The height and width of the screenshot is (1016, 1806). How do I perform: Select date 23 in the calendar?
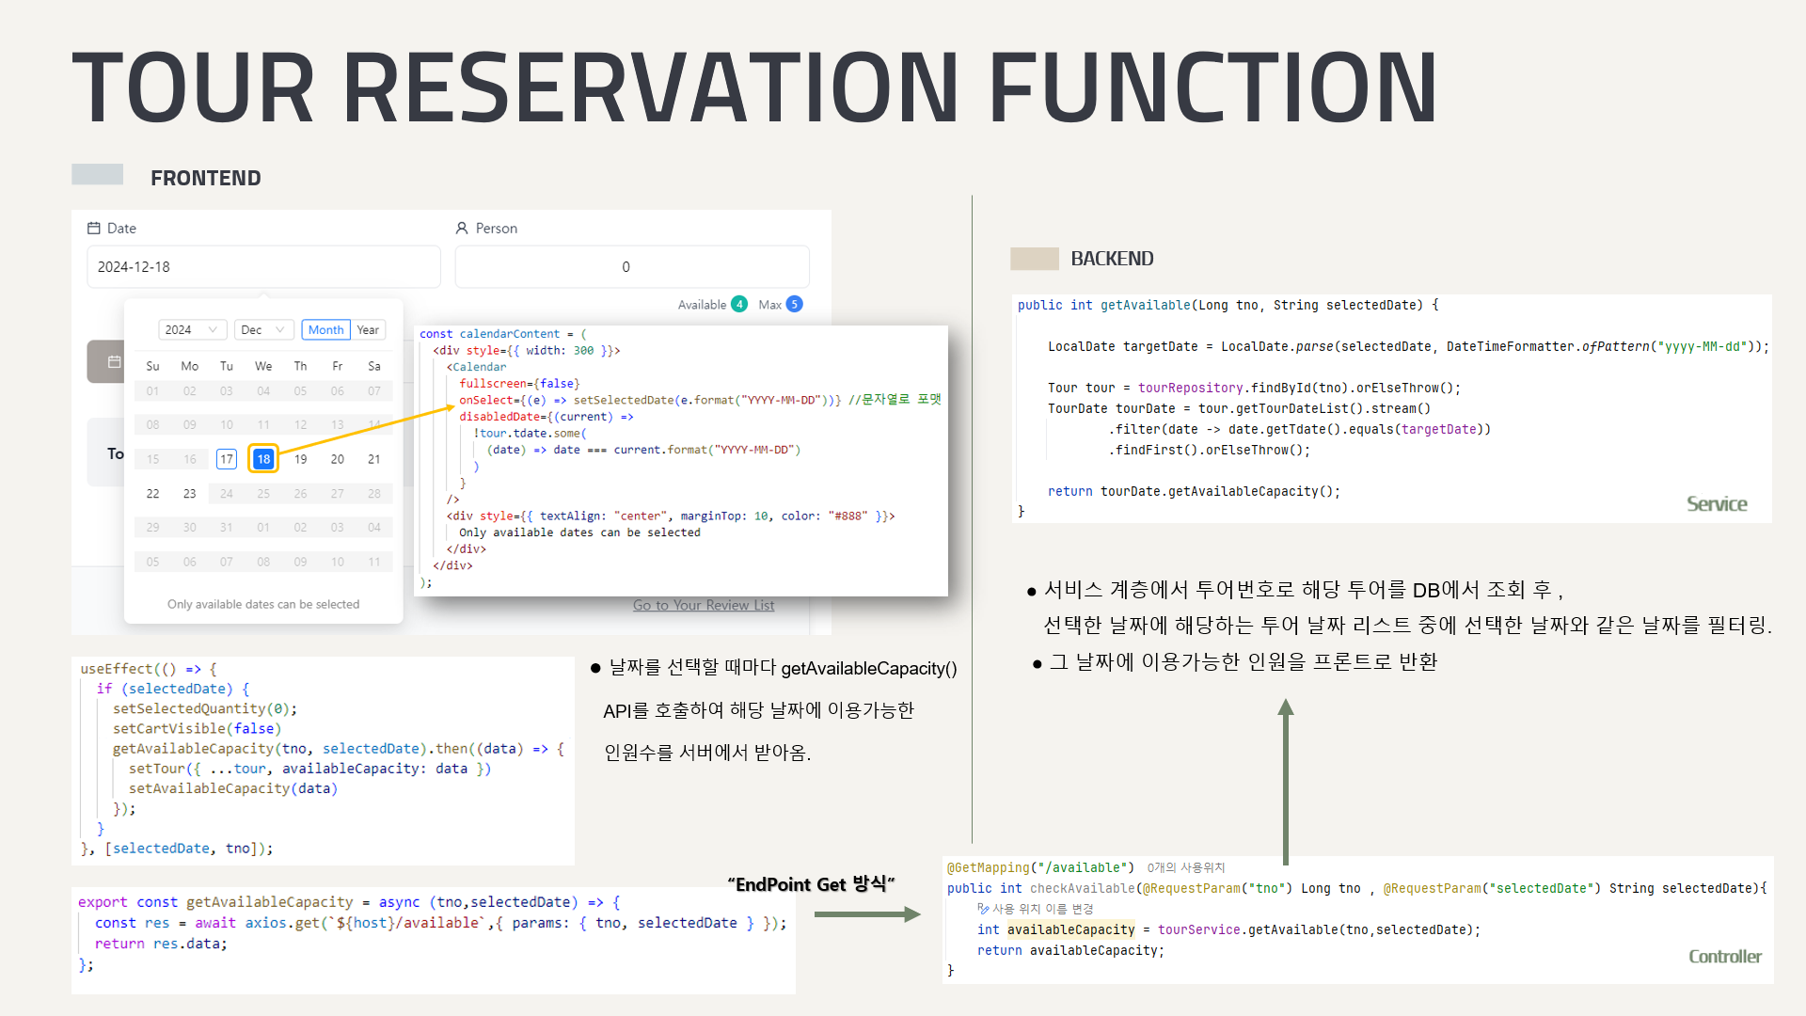[190, 494]
